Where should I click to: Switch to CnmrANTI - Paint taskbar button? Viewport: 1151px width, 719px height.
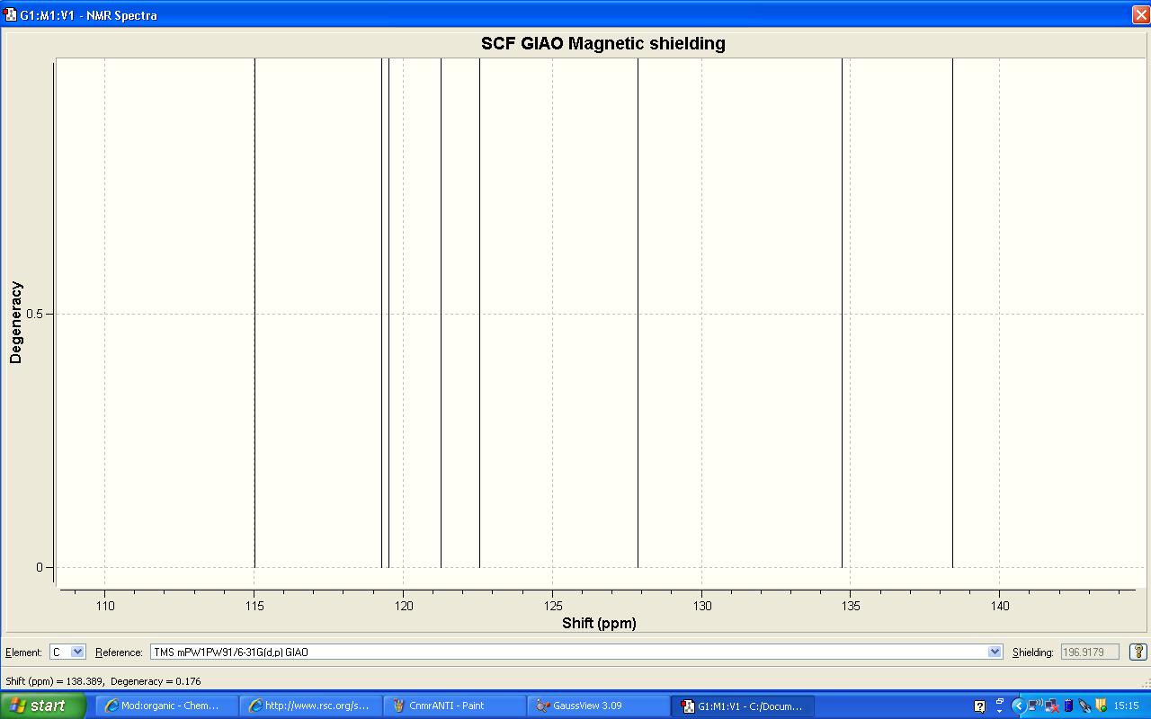[455, 706]
